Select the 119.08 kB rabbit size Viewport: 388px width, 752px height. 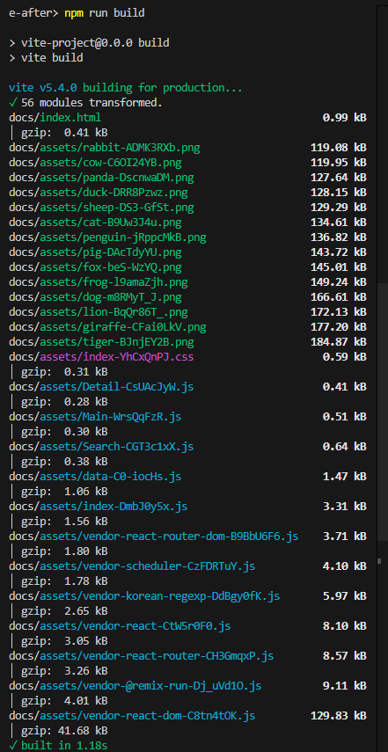339,148
